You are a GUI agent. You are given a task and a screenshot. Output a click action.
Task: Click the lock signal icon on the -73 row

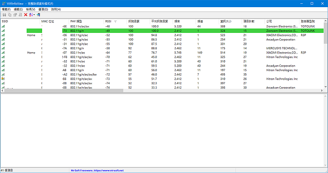click(3, 79)
